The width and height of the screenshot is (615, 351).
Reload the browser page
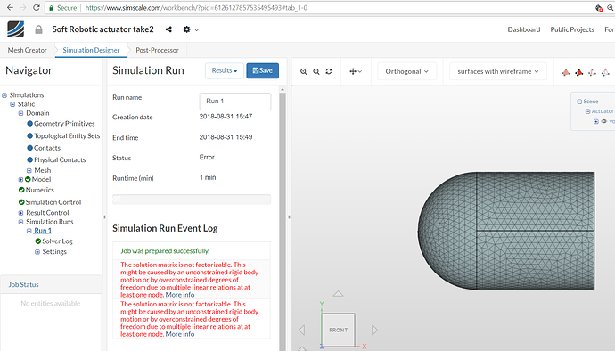pos(36,7)
